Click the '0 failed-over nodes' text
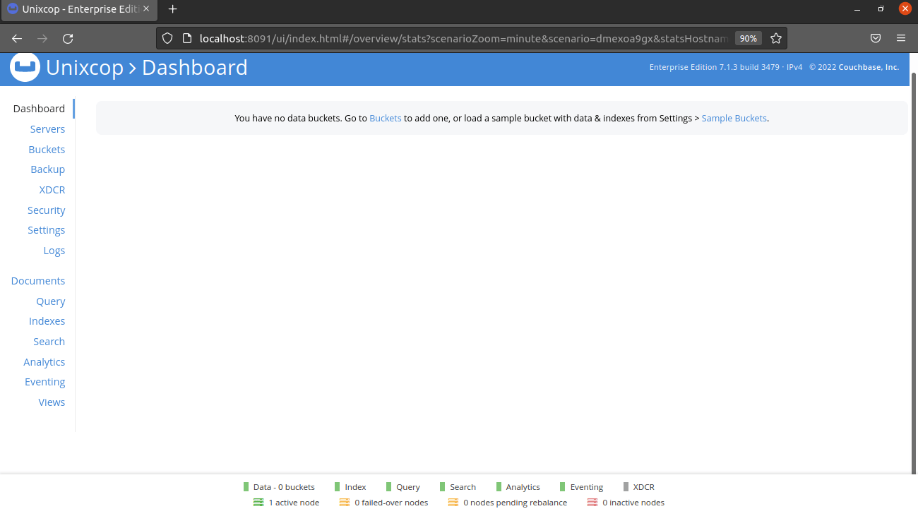918x516 pixels. [391, 503]
